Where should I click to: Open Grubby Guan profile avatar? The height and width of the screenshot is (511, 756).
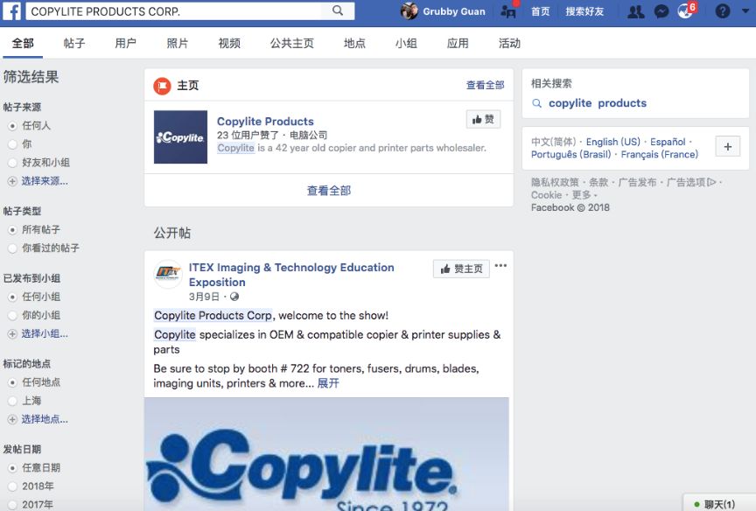pos(409,11)
